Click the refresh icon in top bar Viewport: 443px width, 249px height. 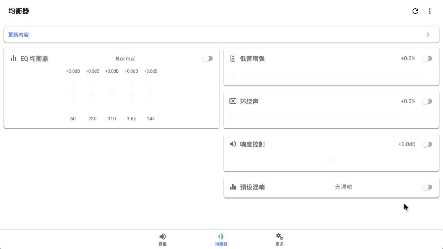pos(415,11)
